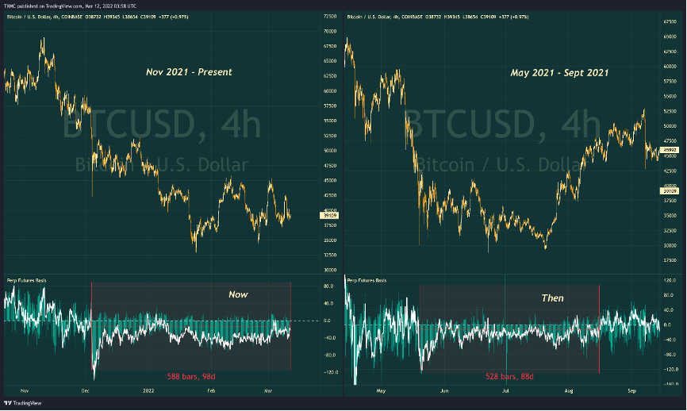Click the right red vertical line of the 'Then' range box
This screenshot has width=687, height=411.
[600, 329]
